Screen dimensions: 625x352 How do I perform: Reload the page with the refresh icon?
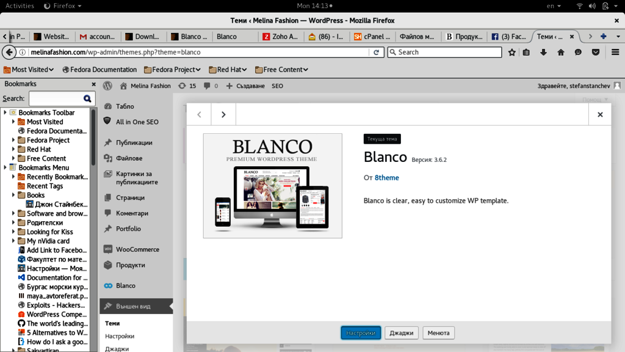pos(376,53)
